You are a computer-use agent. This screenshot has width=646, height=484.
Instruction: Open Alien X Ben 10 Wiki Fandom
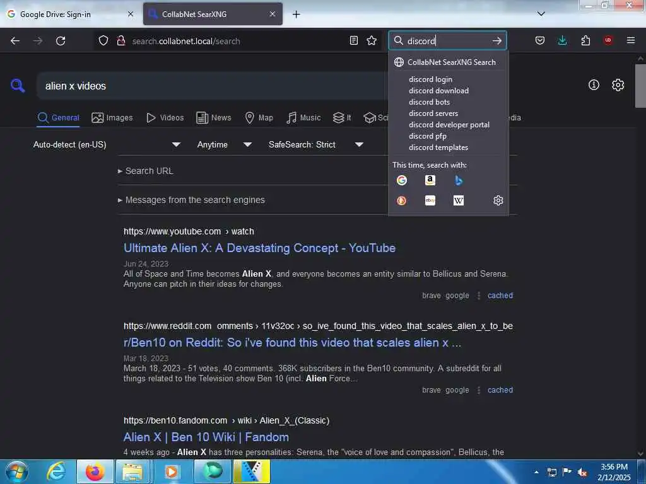coord(206,437)
